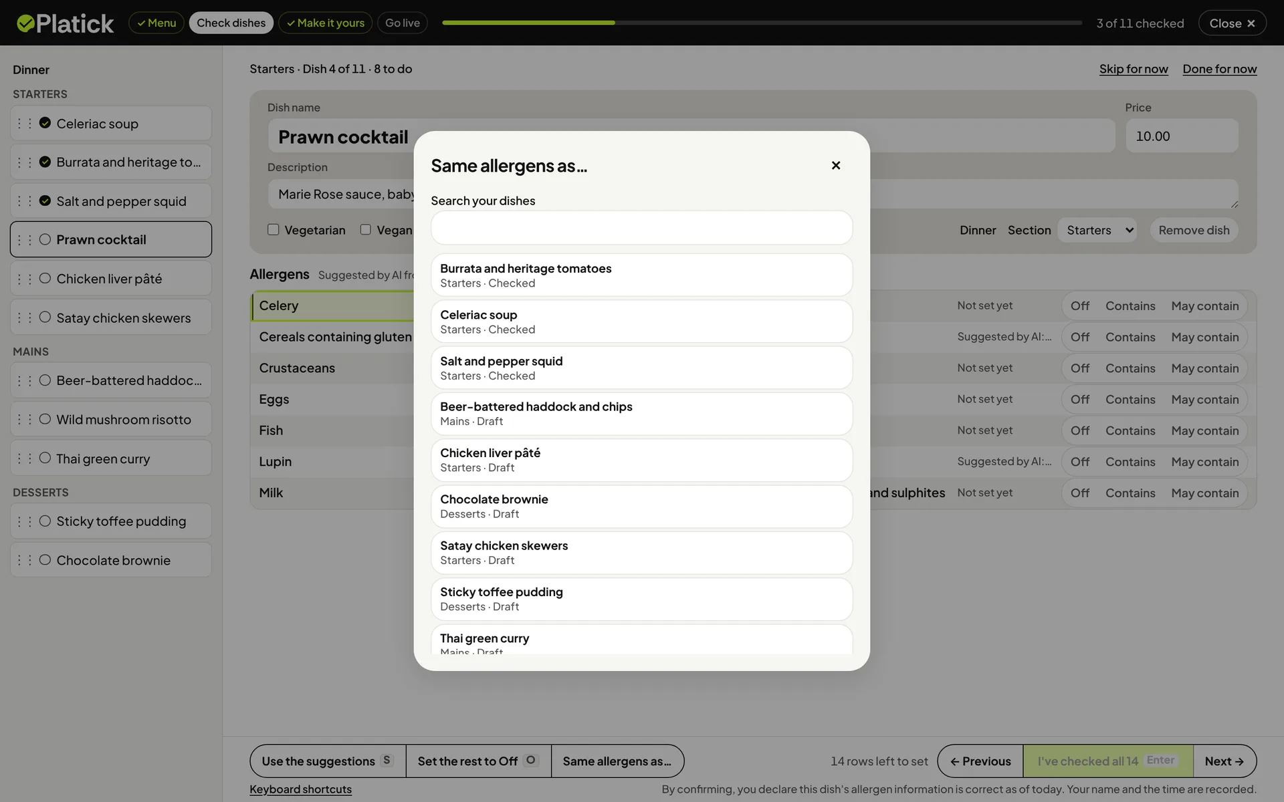1284x802 pixels.
Task: Click Use the suggestions button
Action: coord(328,761)
